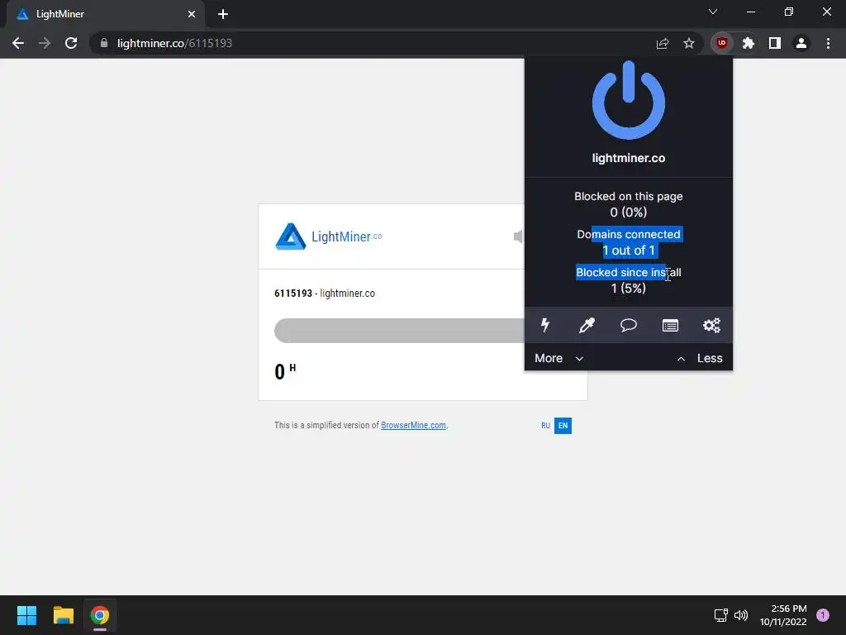Restore down the Chrome window

point(789,12)
